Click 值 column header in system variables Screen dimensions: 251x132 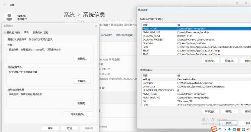click(x=214, y=75)
